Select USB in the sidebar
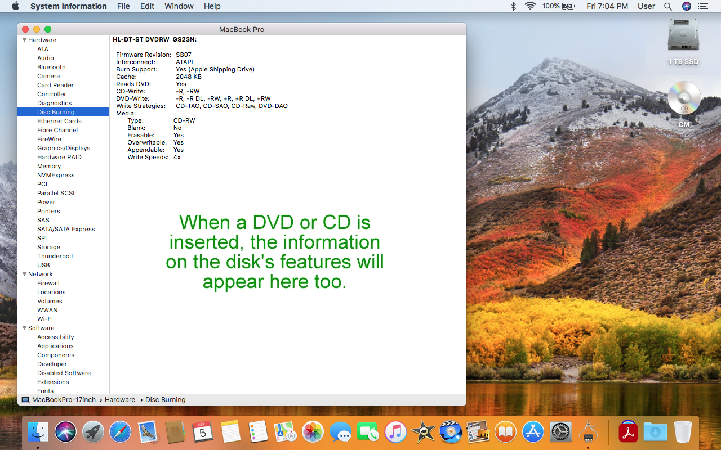This screenshot has width=721, height=450. 43,265
